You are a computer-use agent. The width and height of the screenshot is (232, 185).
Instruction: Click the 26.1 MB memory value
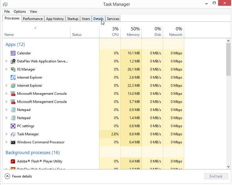tap(134, 69)
